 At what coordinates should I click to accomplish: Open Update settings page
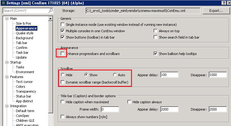pos(21,57)
